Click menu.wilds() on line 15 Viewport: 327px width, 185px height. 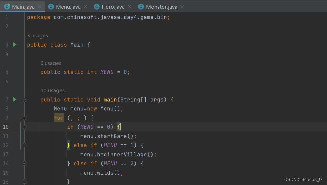point(100,173)
